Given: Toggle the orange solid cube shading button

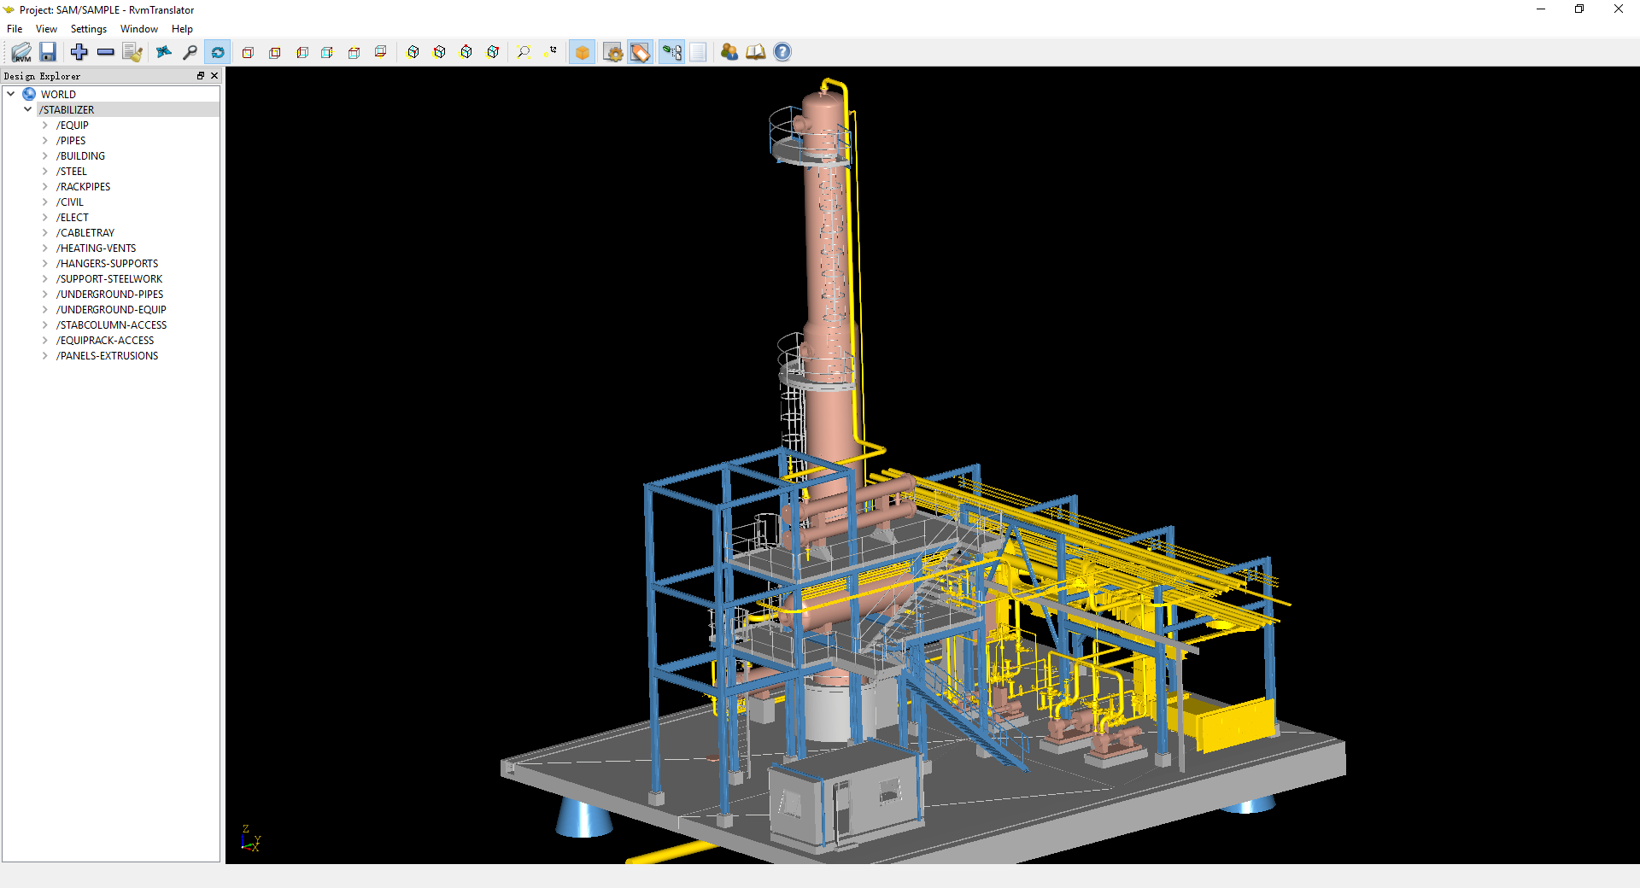Looking at the screenshot, I should pos(583,52).
